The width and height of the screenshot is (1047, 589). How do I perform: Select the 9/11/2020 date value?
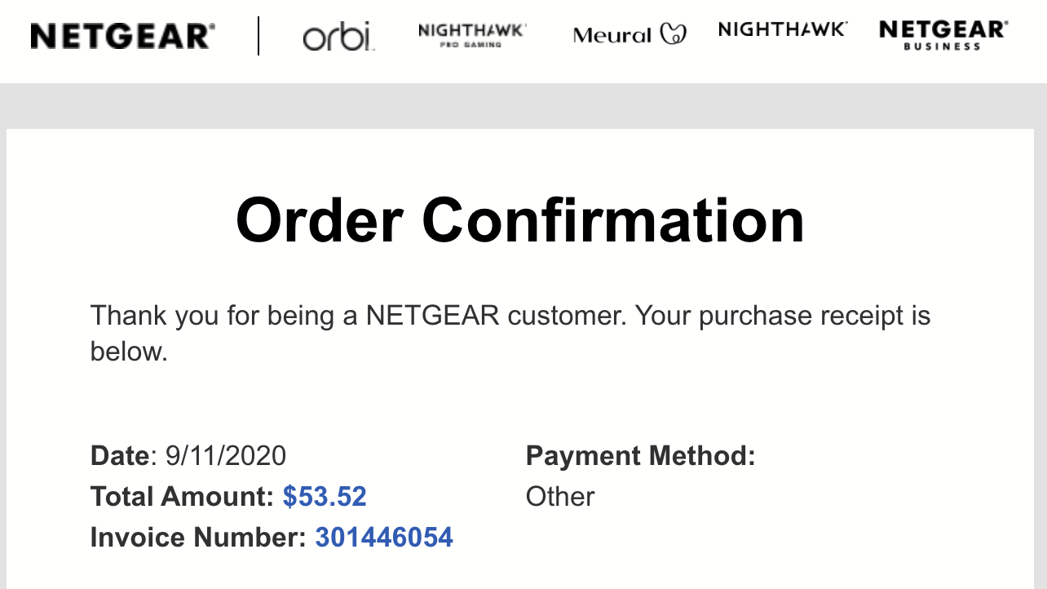pos(226,455)
